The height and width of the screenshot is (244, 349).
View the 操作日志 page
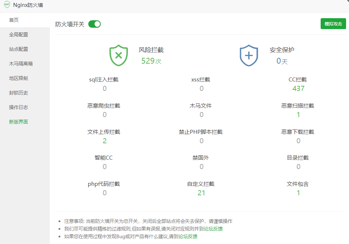click(x=25, y=107)
